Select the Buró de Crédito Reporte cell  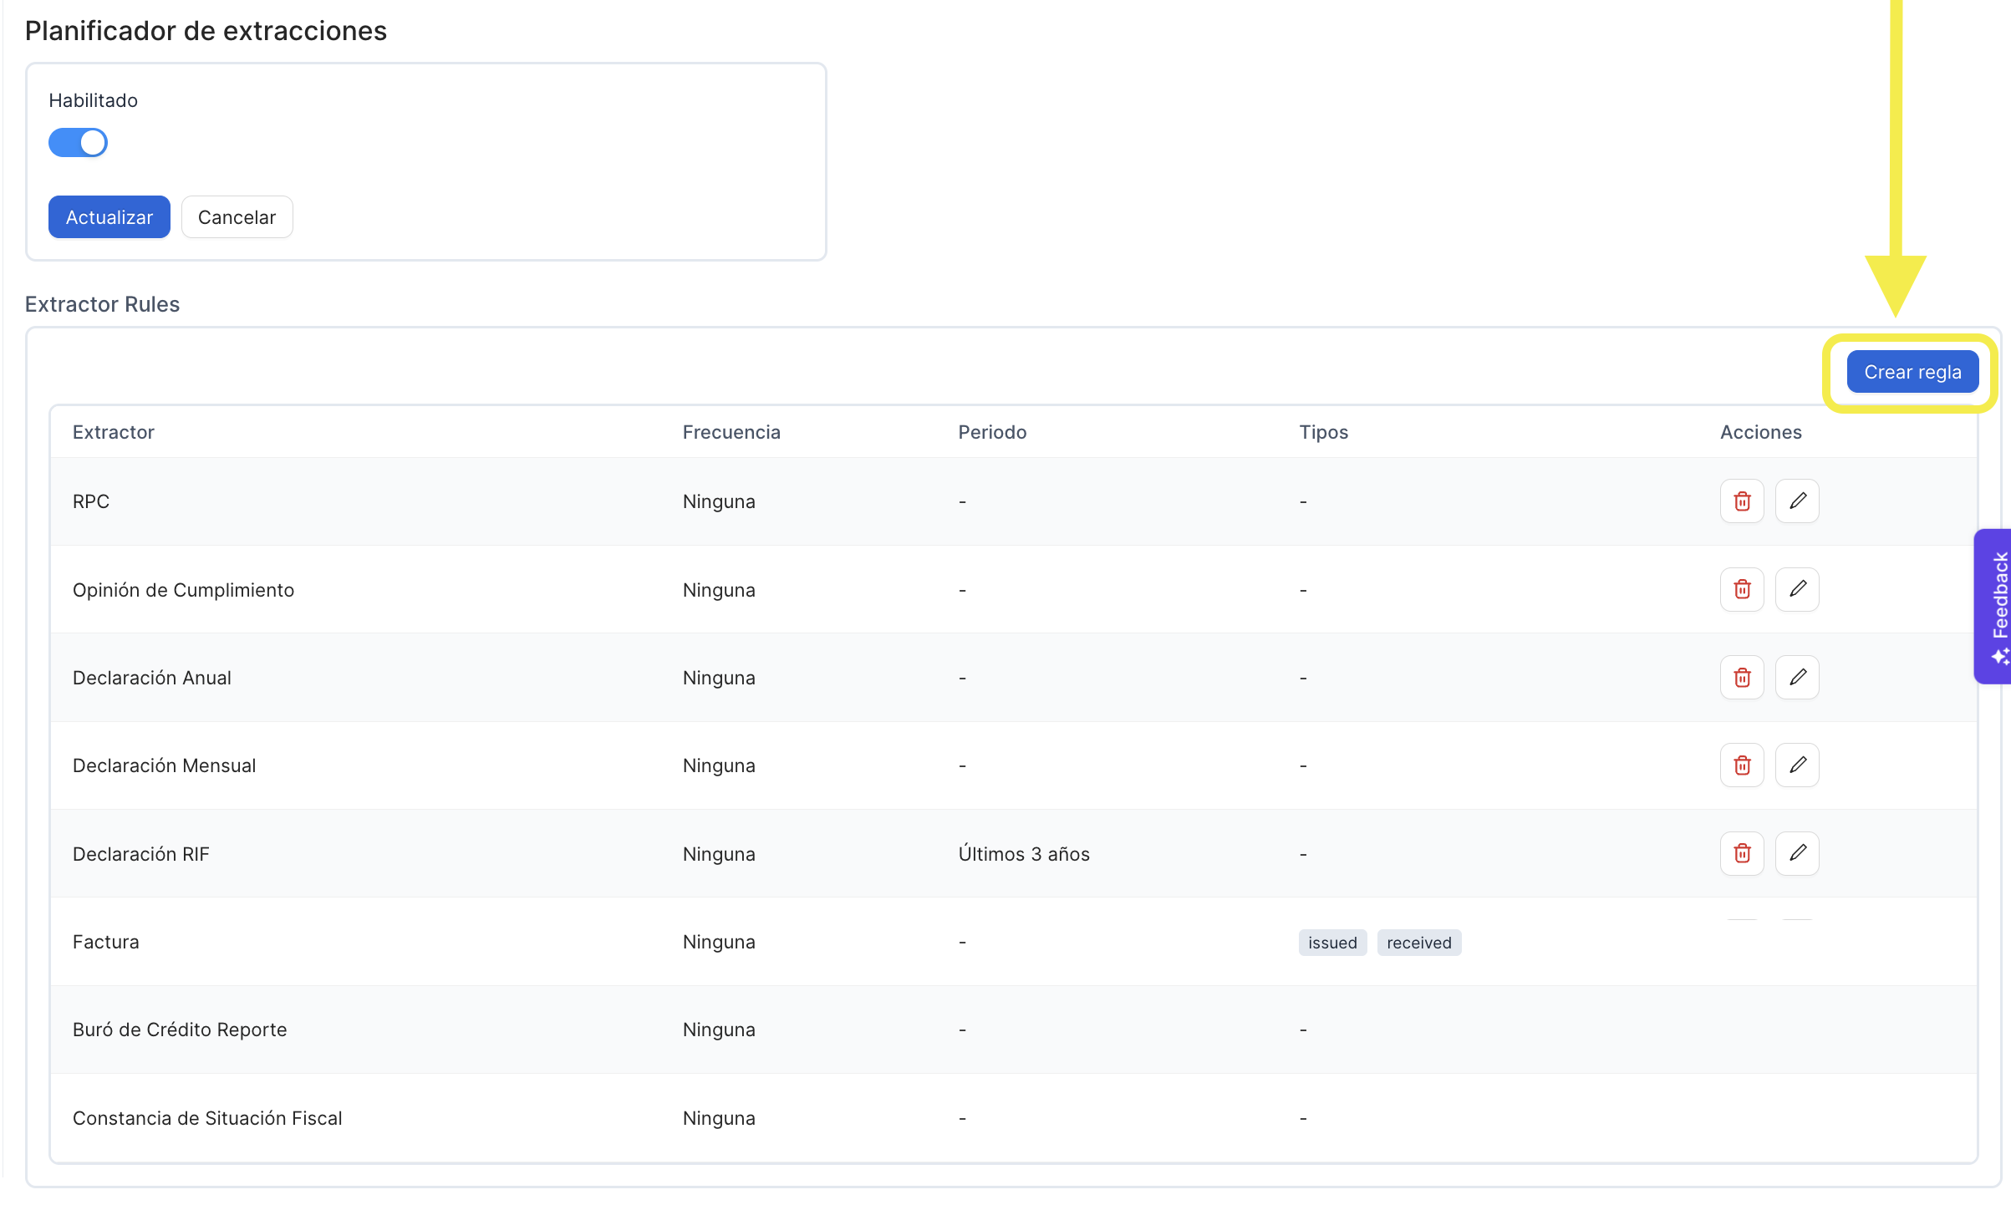coord(180,1030)
